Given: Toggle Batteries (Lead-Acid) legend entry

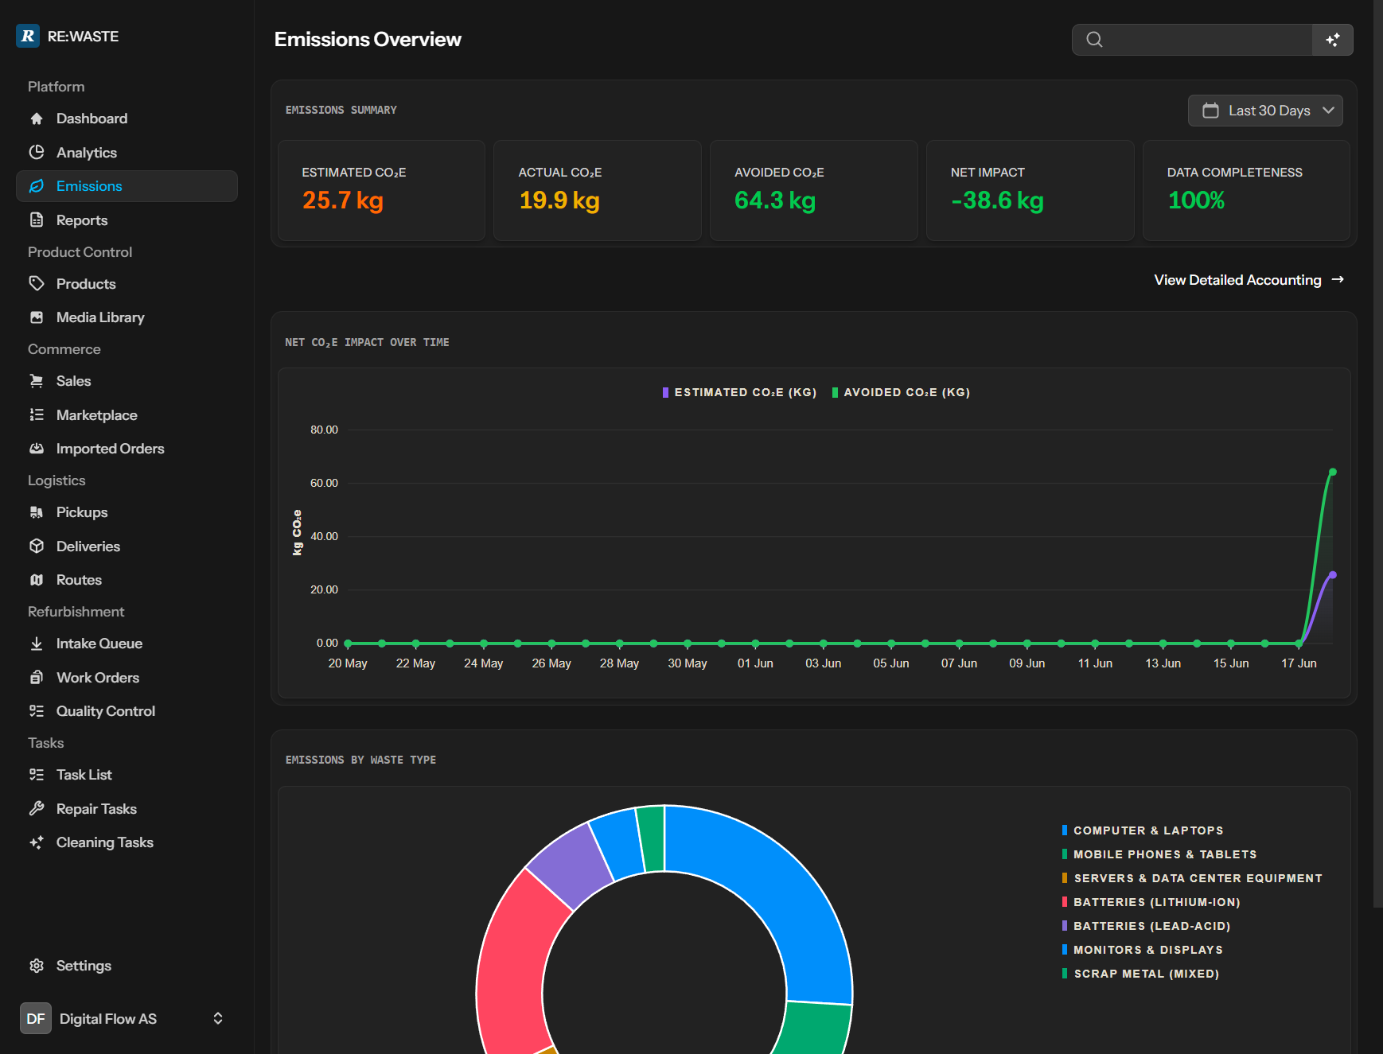Looking at the screenshot, I should (1147, 926).
